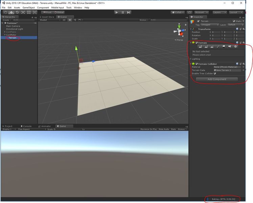Toggle 2D mode in Scene view
Screen dimensions: 253x203
pyautogui.click(x=64, y=20)
